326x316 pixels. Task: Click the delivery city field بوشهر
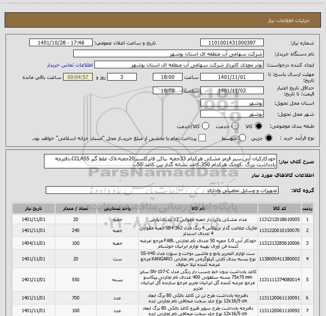pyautogui.click(x=232, y=114)
